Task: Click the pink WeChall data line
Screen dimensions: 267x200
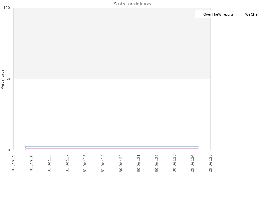Action: [112, 149]
